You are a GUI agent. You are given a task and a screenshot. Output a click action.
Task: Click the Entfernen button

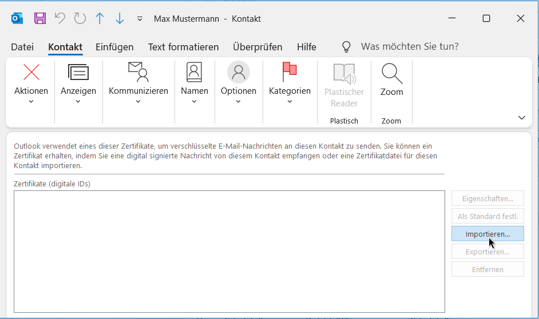488,270
